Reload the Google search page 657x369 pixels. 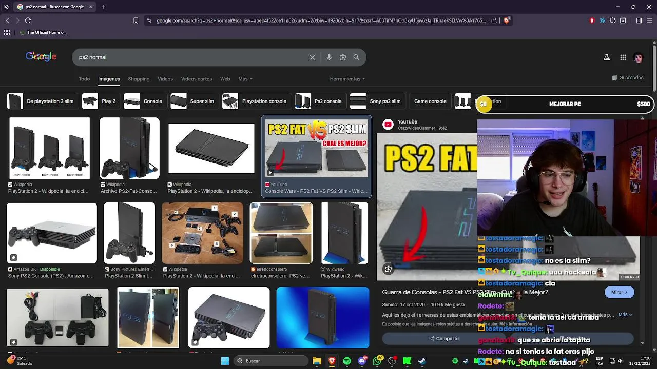pyautogui.click(x=28, y=20)
